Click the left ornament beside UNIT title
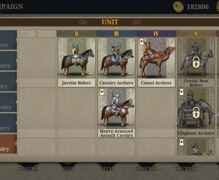 (x=83, y=22)
